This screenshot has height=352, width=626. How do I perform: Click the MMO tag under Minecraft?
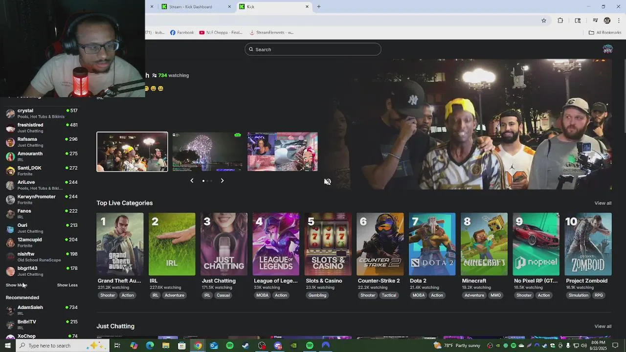(495, 295)
